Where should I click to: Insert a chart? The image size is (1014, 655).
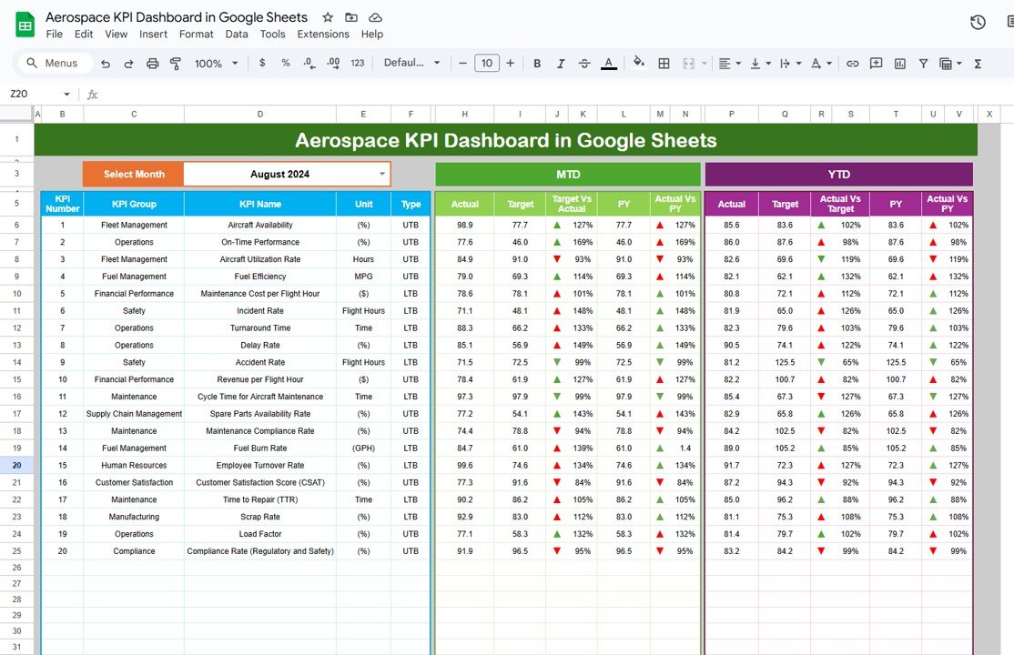coord(899,64)
